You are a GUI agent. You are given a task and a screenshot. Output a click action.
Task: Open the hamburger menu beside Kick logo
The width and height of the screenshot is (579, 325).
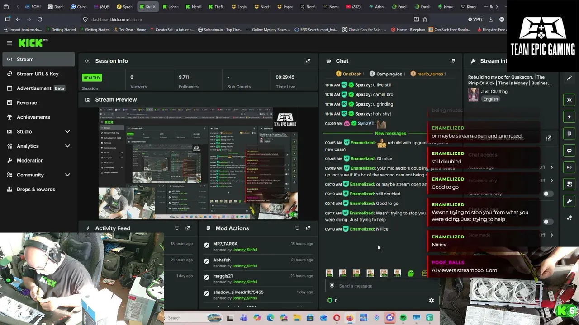9,43
